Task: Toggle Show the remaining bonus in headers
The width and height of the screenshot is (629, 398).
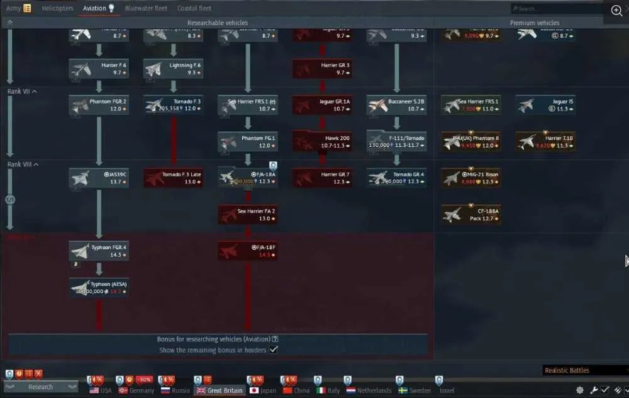Action: pos(274,350)
